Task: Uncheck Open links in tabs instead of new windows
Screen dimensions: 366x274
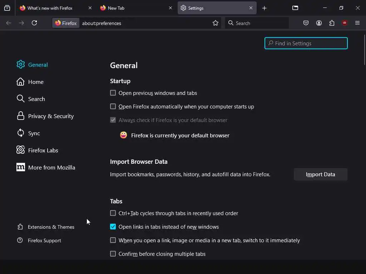Action: click(x=113, y=227)
